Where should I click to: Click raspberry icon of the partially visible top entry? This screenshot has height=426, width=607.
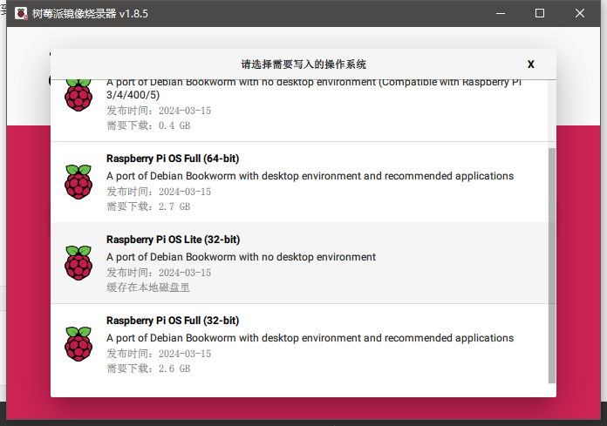(x=78, y=96)
